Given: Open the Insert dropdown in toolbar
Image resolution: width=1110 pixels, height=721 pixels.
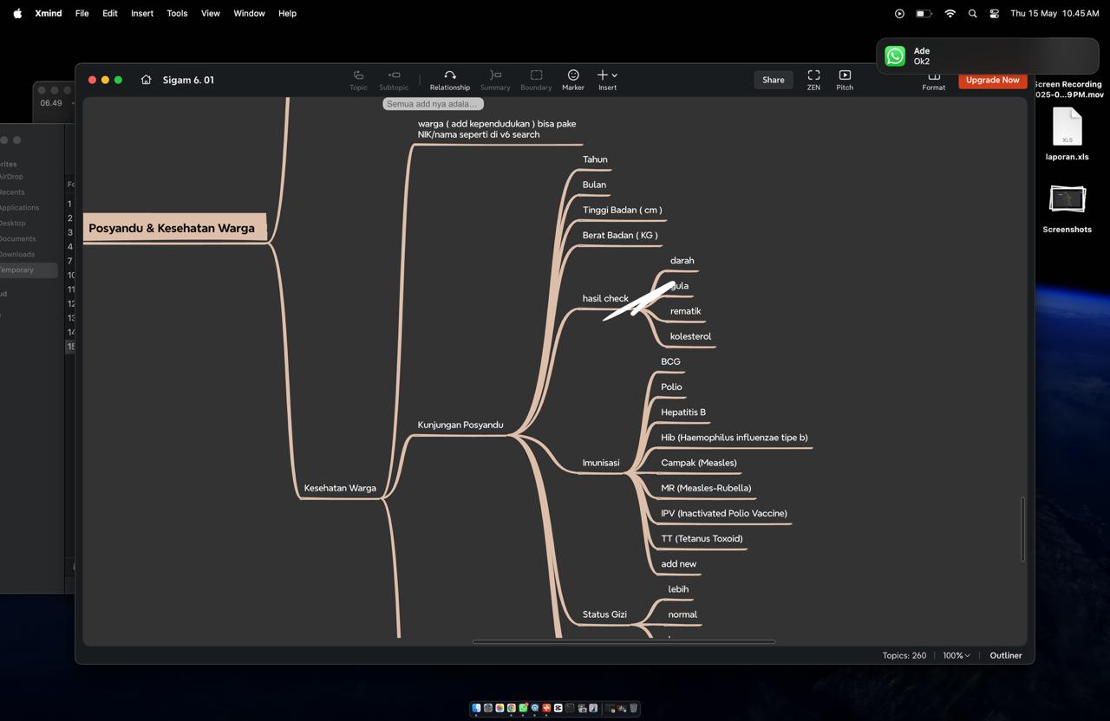Looking at the screenshot, I should (x=607, y=75).
